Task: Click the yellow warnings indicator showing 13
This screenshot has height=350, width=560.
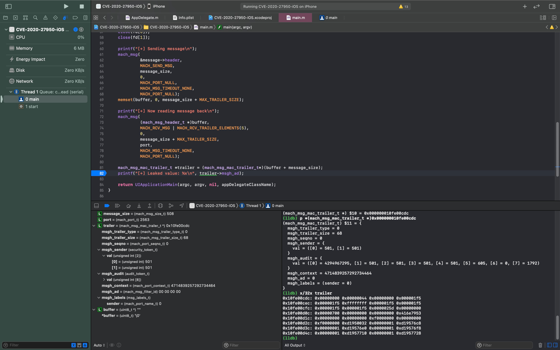Action: [x=404, y=7]
